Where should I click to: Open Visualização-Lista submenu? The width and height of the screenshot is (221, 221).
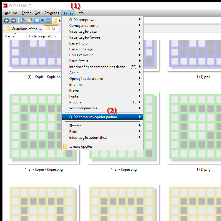click(x=102, y=32)
